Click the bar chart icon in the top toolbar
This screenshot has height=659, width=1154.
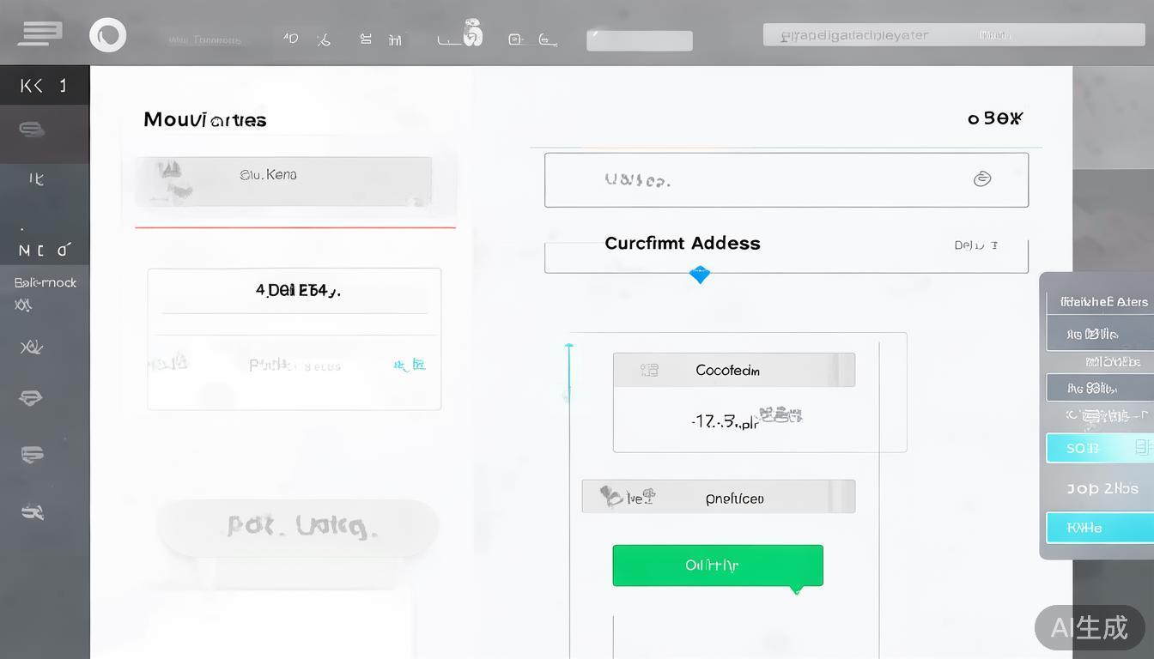click(x=394, y=38)
